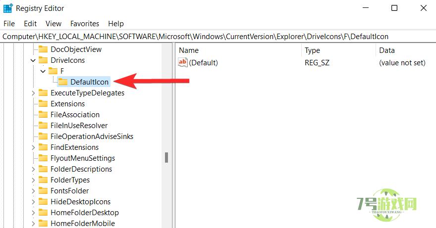Open the Favorites menu
Image resolution: width=436 pixels, height=228 pixels.
pos(85,24)
